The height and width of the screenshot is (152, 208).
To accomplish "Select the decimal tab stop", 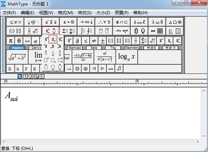I will pyautogui.click(x=42, y=76).
